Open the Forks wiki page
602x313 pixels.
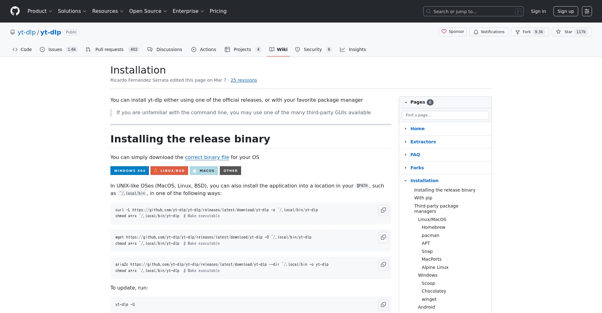pos(417,168)
